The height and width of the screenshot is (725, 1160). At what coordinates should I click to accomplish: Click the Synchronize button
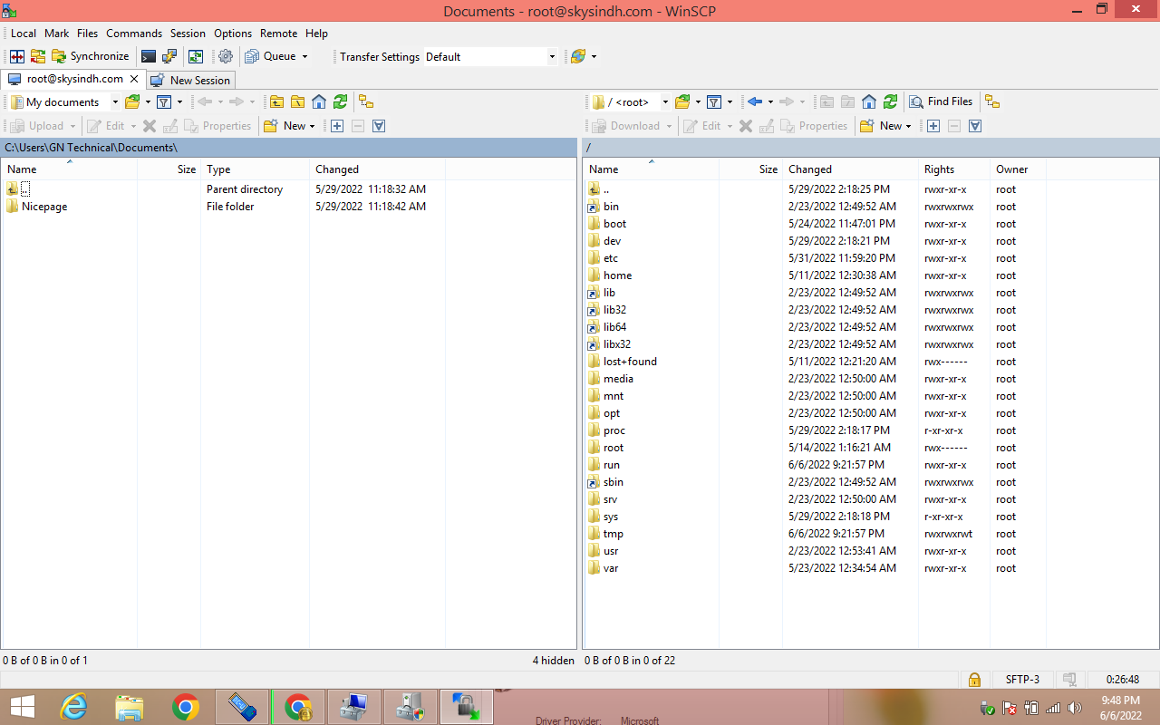[90, 56]
